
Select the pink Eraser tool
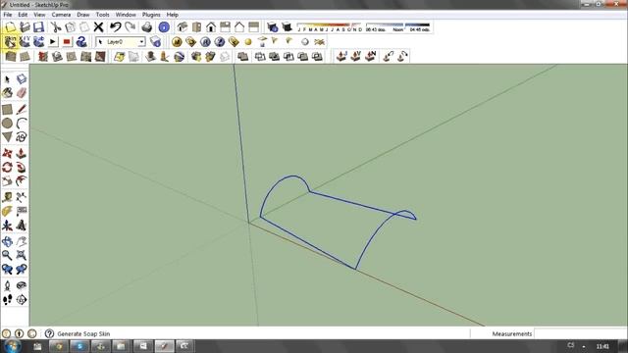tap(22, 93)
